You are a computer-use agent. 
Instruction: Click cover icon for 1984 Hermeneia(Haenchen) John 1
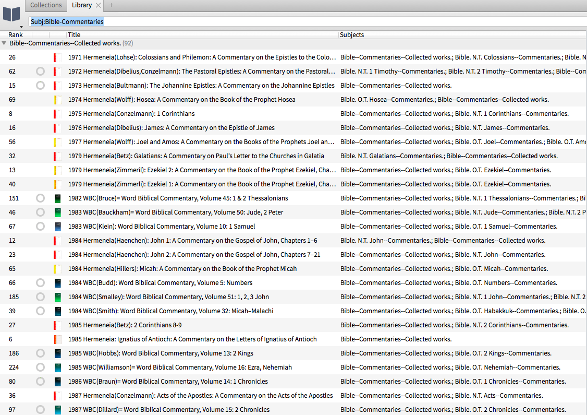point(57,241)
